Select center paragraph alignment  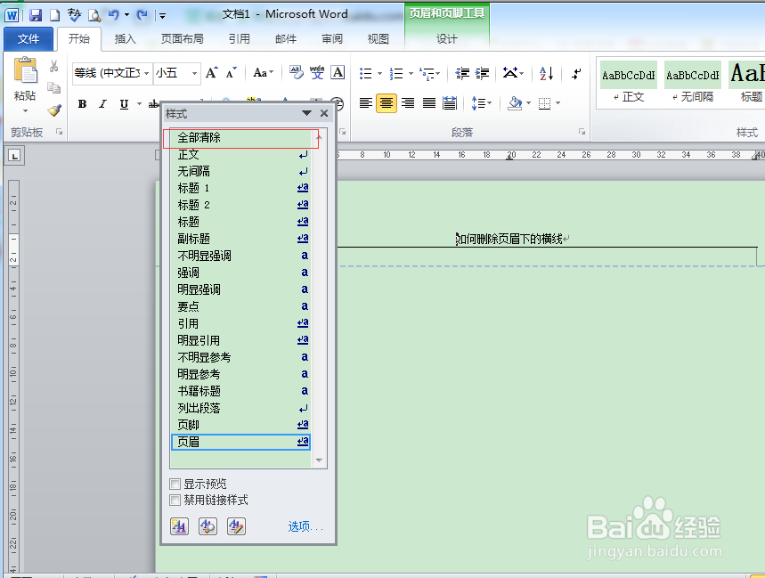click(386, 103)
